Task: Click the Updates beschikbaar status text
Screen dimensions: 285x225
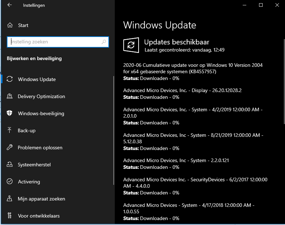Action: 177,42
